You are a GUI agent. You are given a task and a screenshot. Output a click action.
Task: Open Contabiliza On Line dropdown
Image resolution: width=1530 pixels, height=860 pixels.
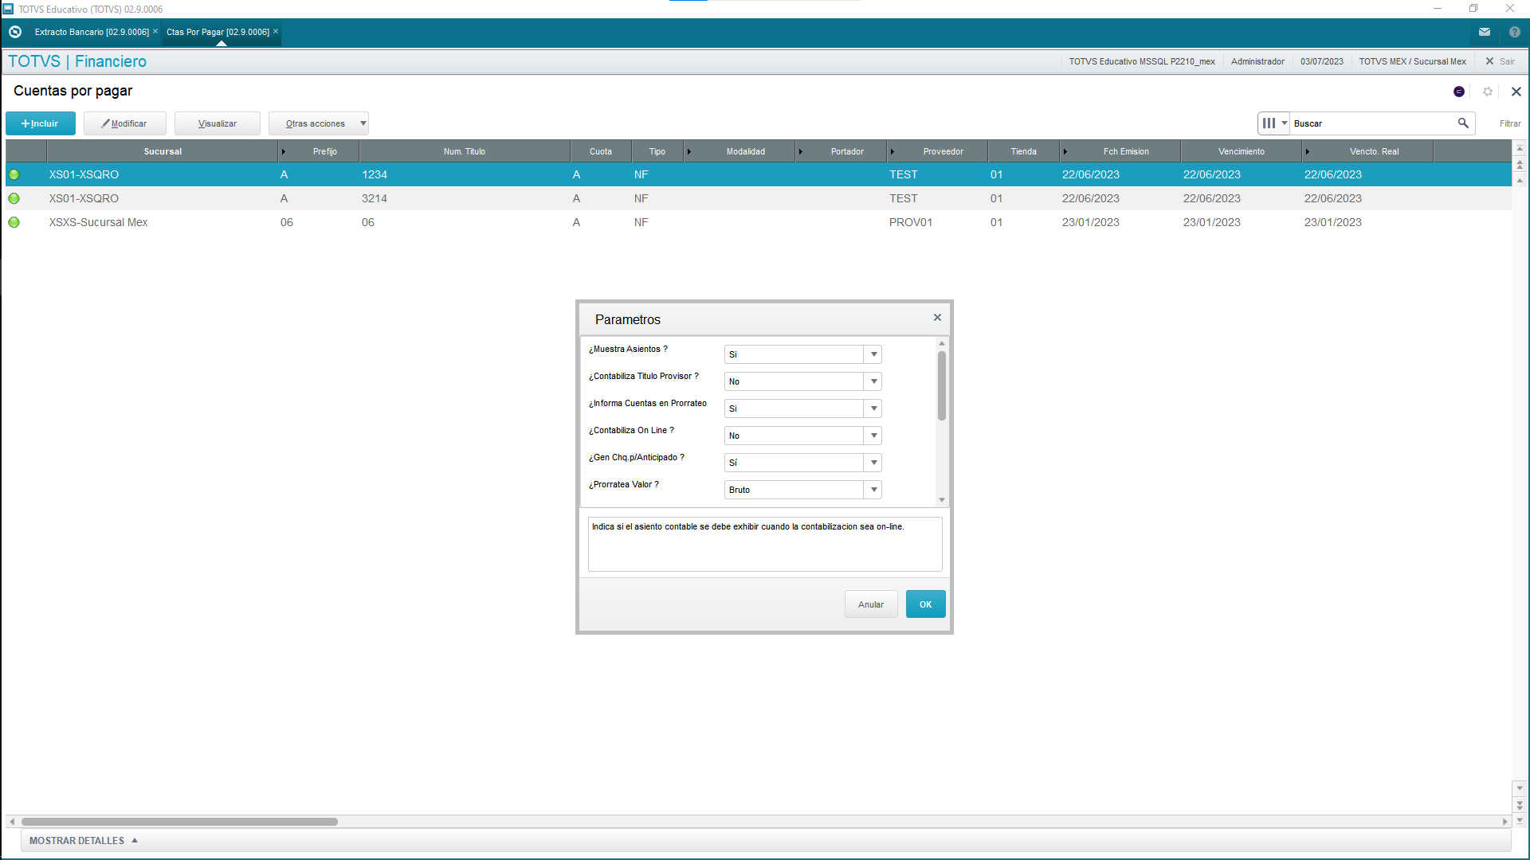[874, 436]
